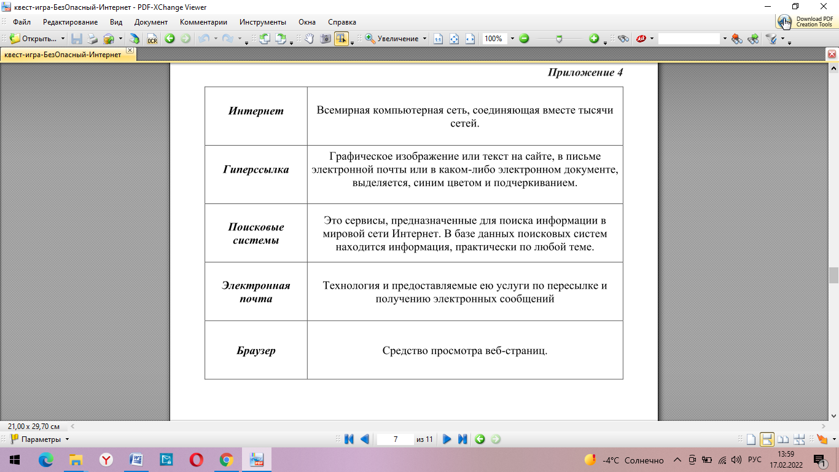Switch to facing pages layout

click(x=783, y=439)
